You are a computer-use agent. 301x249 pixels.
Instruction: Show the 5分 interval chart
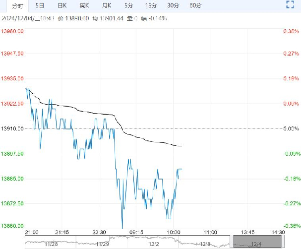tap(128, 5)
